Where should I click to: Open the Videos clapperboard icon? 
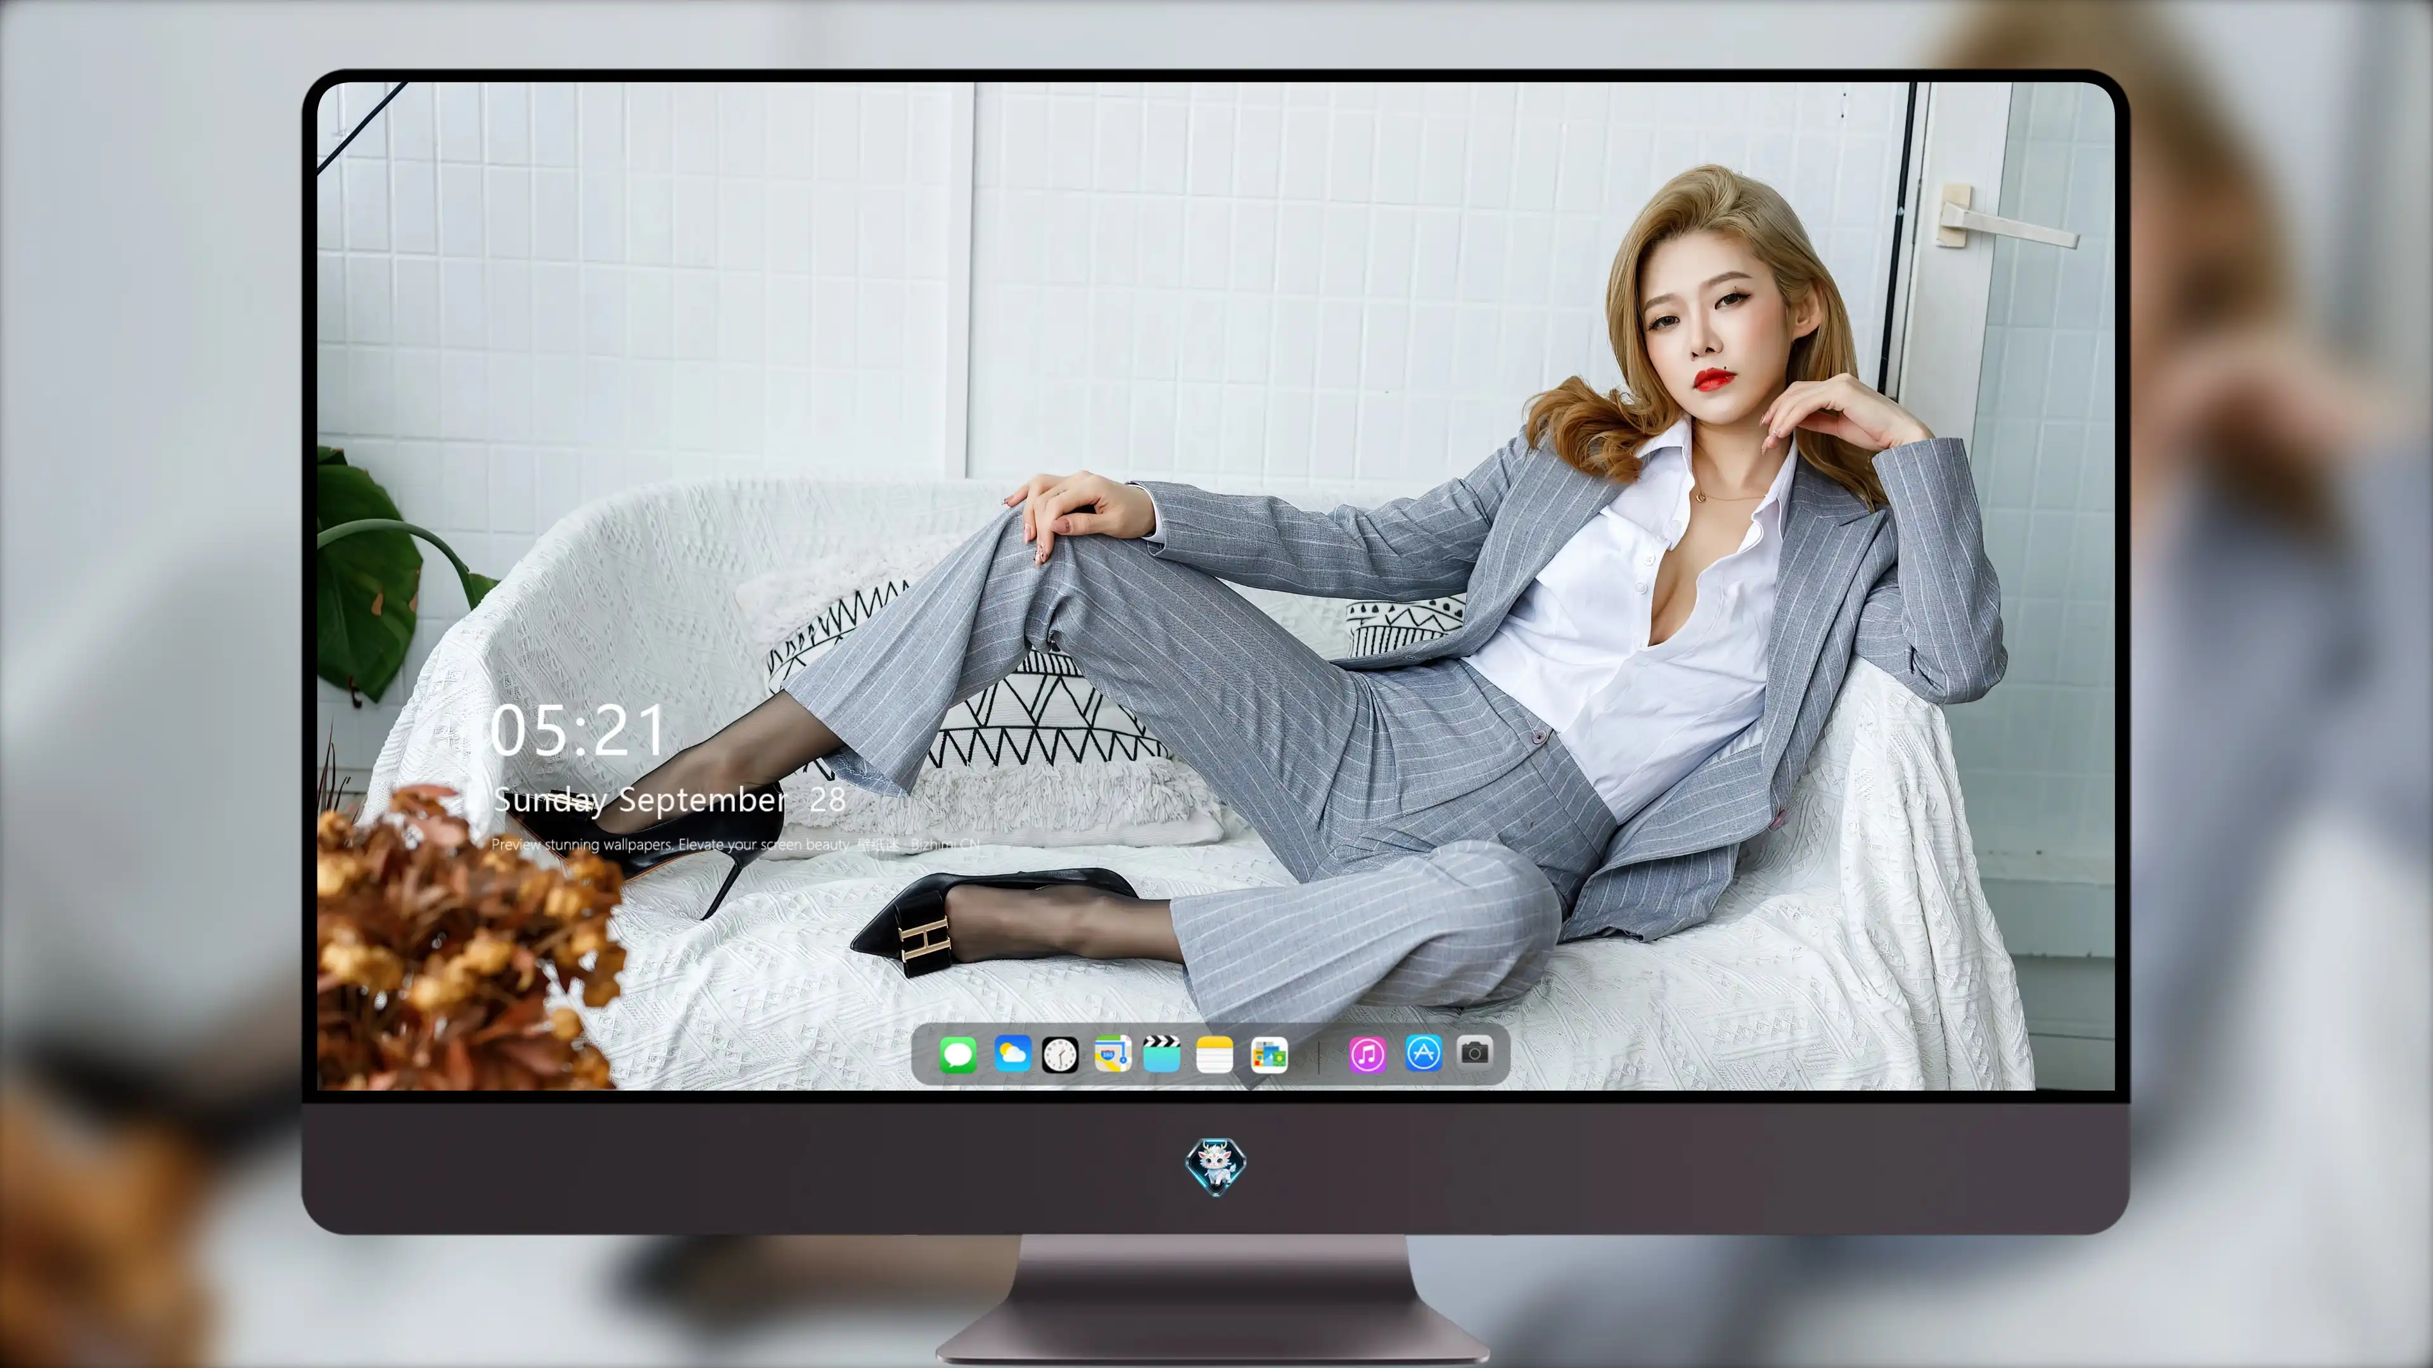point(1162,1054)
